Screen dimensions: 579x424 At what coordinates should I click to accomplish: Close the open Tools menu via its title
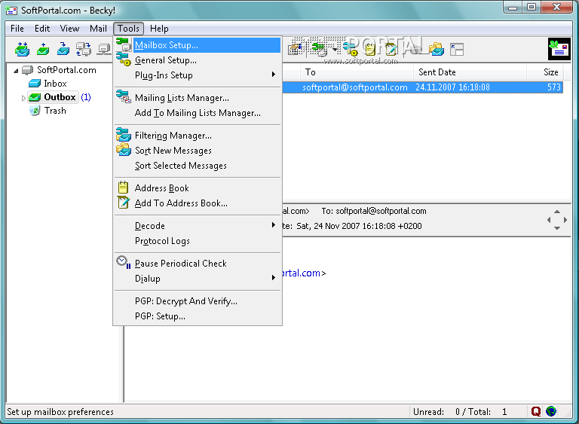tap(128, 29)
